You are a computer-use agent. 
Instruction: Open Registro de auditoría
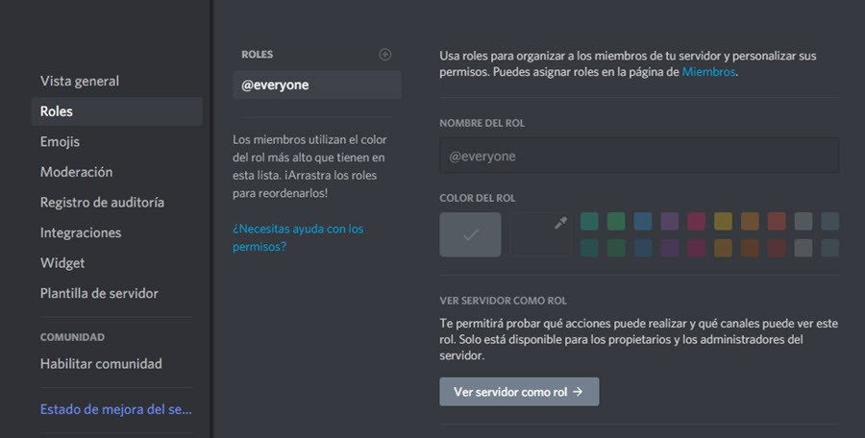click(x=102, y=203)
